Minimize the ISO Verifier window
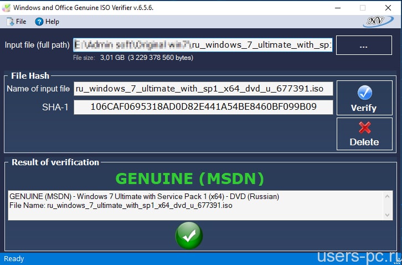 coord(338,8)
